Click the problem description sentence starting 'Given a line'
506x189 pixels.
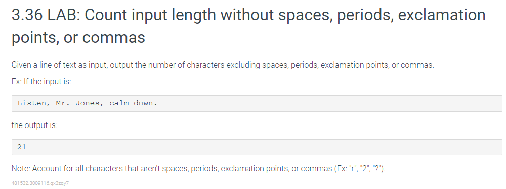(223, 65)
